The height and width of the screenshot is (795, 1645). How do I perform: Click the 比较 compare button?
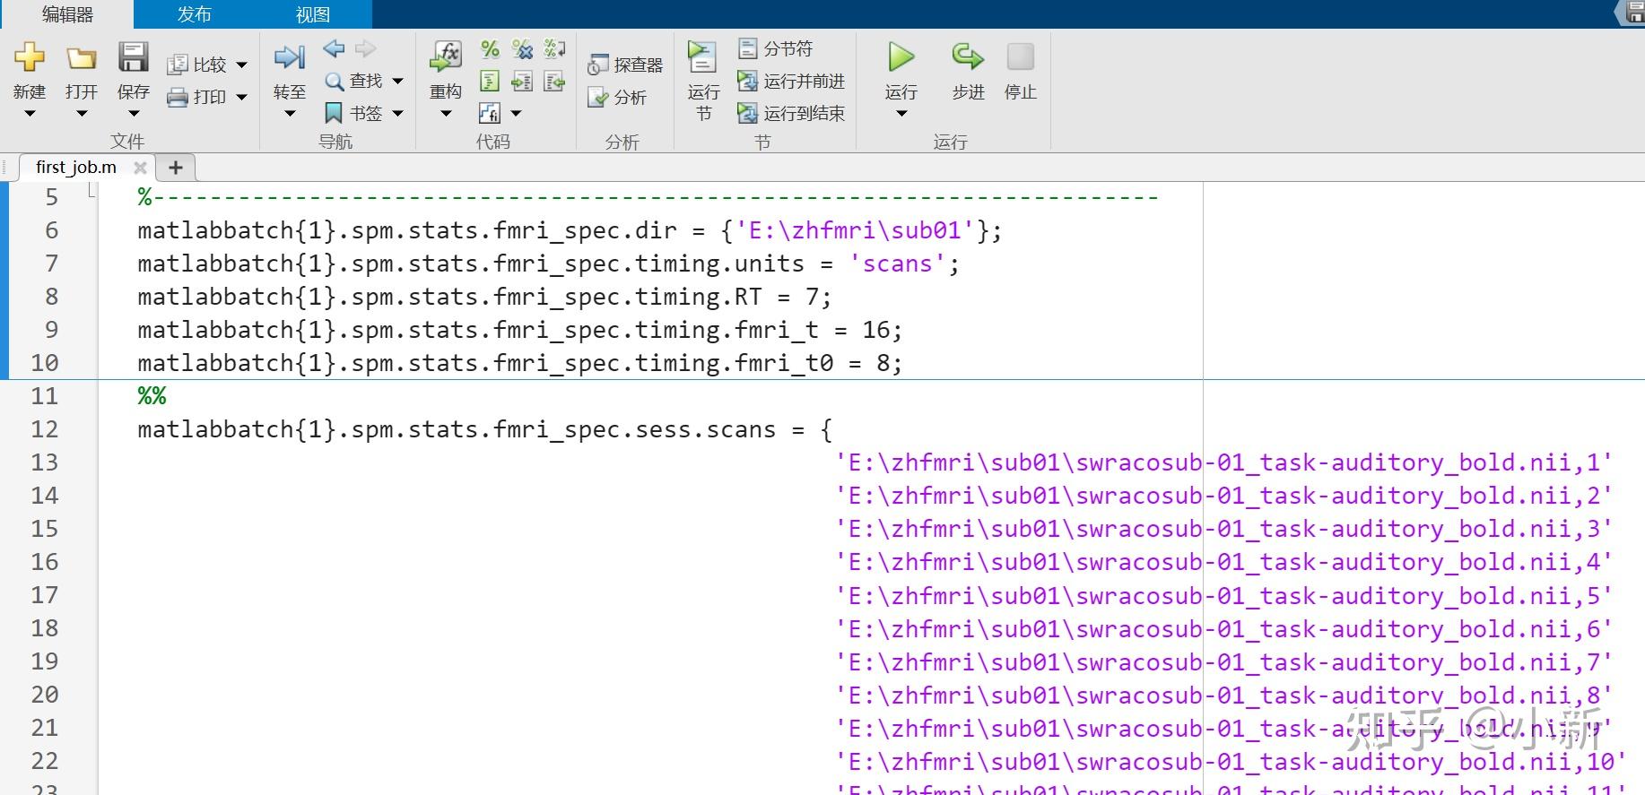coord(197,65)
